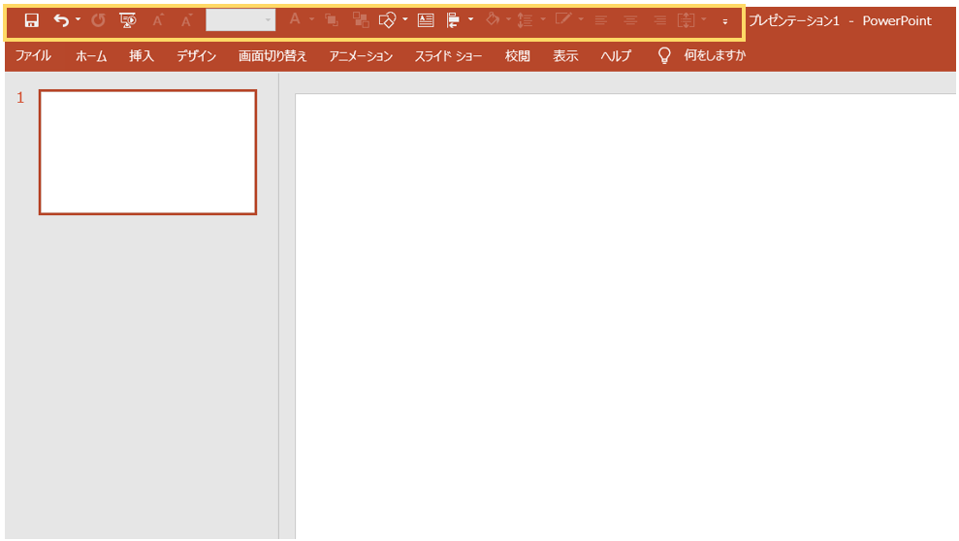Click the 何をしますか search field
This screenshot has height=541, width=959.
tap(715, 55)
